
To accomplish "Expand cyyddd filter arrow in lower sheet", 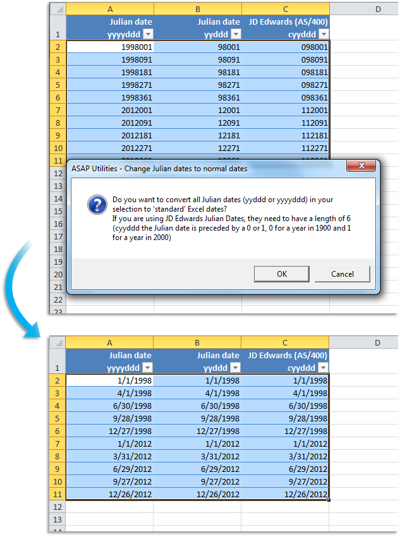I will (x=323, y=368).
